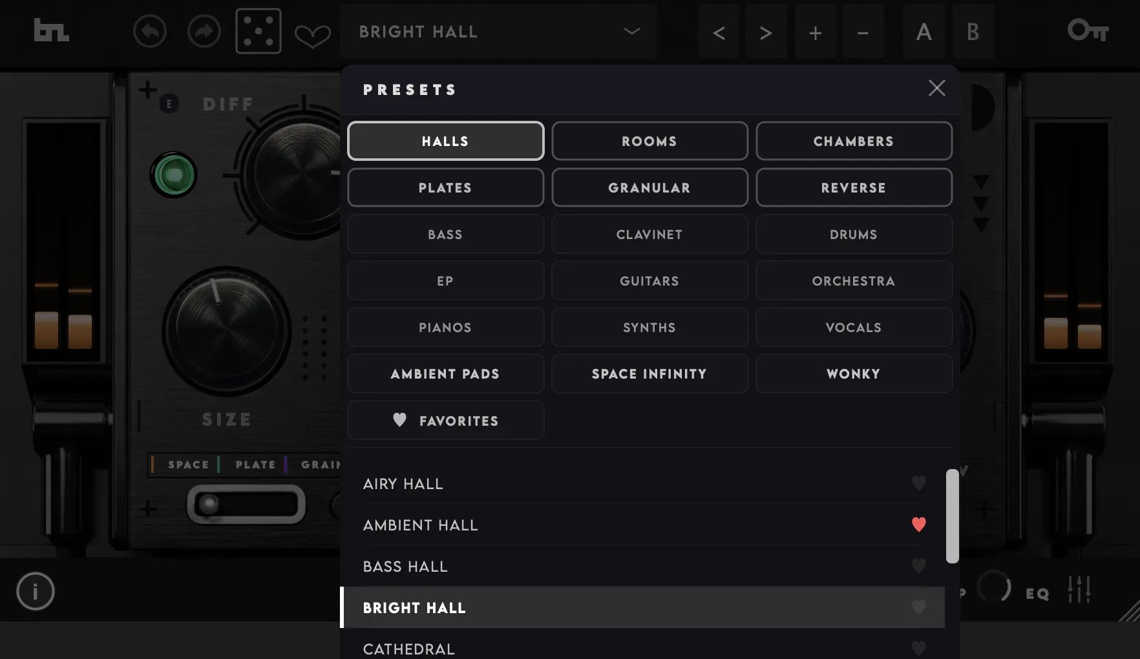Load the next preset with the right arrow

pyautogui.click(x=766, y=31)
